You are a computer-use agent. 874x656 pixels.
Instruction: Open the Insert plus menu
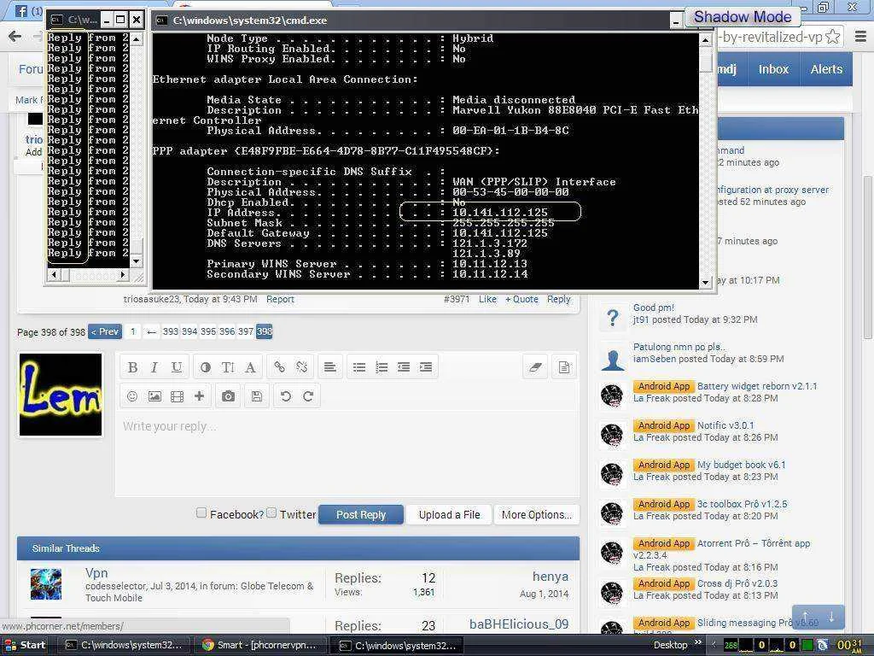pos(199,396)
